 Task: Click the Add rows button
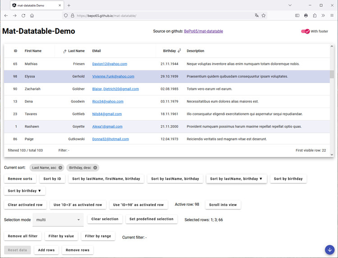tap(46, 250)
